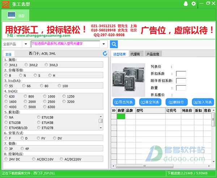Click the results table horizontal scrollbar thumb
The height and width of the screenshot is (178, 217).
tap(145, 166)
